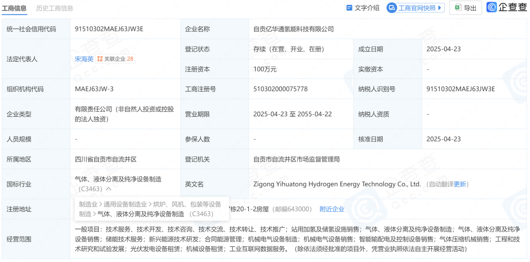Click the 统一社会信用代码 label cell
530x262 pixels.
pos(36,29)
